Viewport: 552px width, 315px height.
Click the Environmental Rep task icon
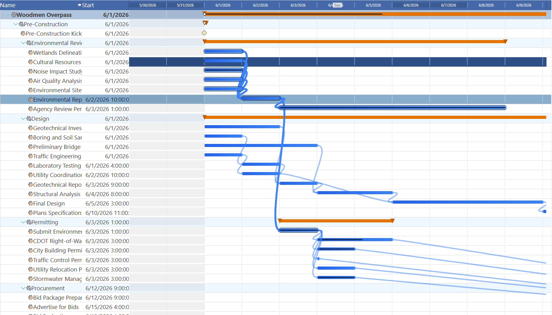click(30, 99)
